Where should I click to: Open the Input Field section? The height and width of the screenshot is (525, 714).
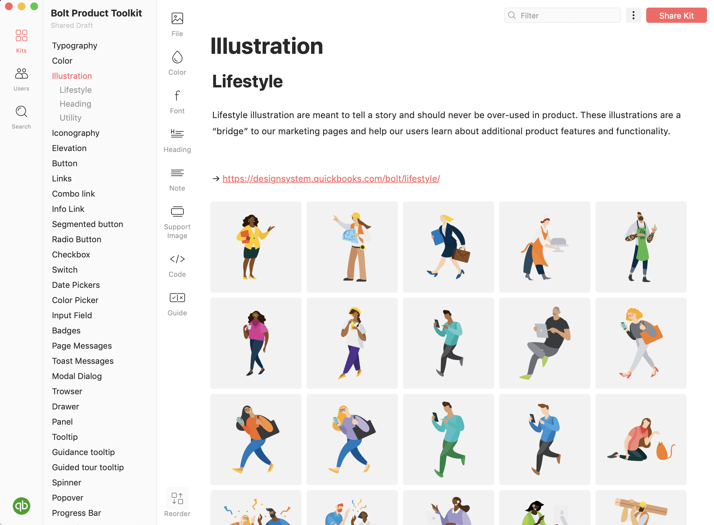(72, 315)
